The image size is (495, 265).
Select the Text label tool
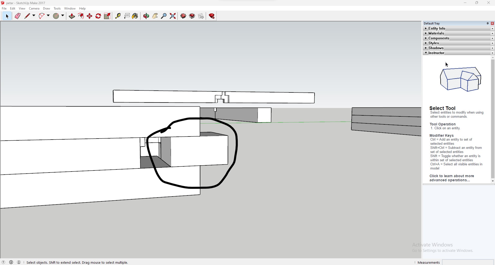[x=127, y=16]
